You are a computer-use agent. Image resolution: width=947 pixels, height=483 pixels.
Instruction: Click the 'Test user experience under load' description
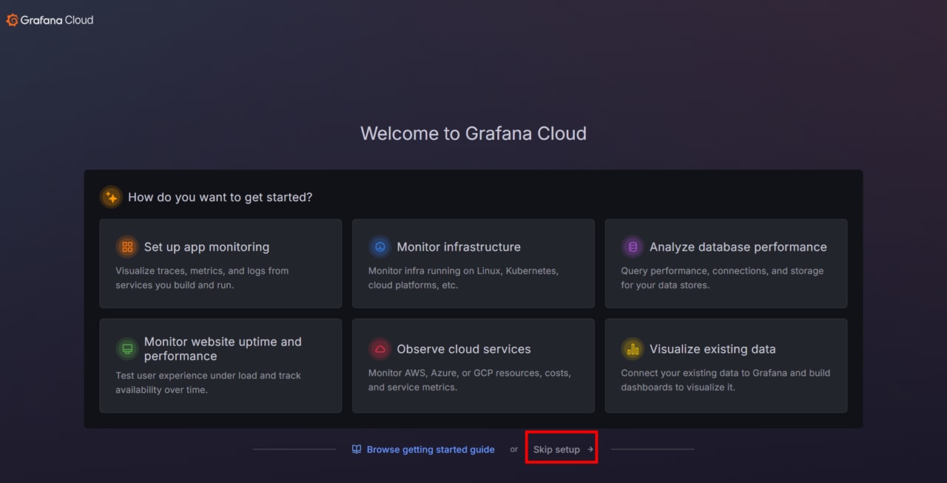tap(208, 382)
